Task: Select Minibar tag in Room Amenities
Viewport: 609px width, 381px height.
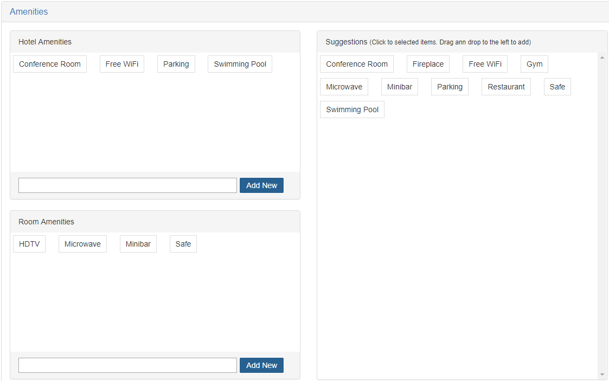Action: click(138, 244)
